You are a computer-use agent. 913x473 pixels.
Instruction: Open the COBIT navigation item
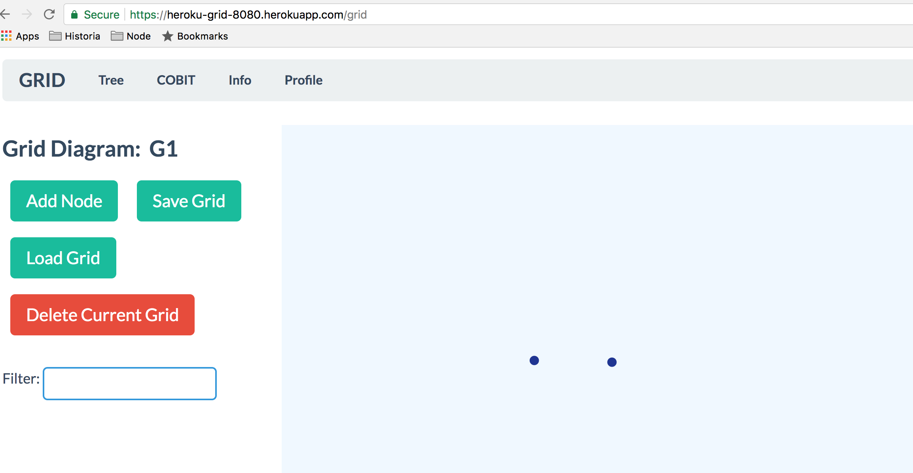(176, 80)
